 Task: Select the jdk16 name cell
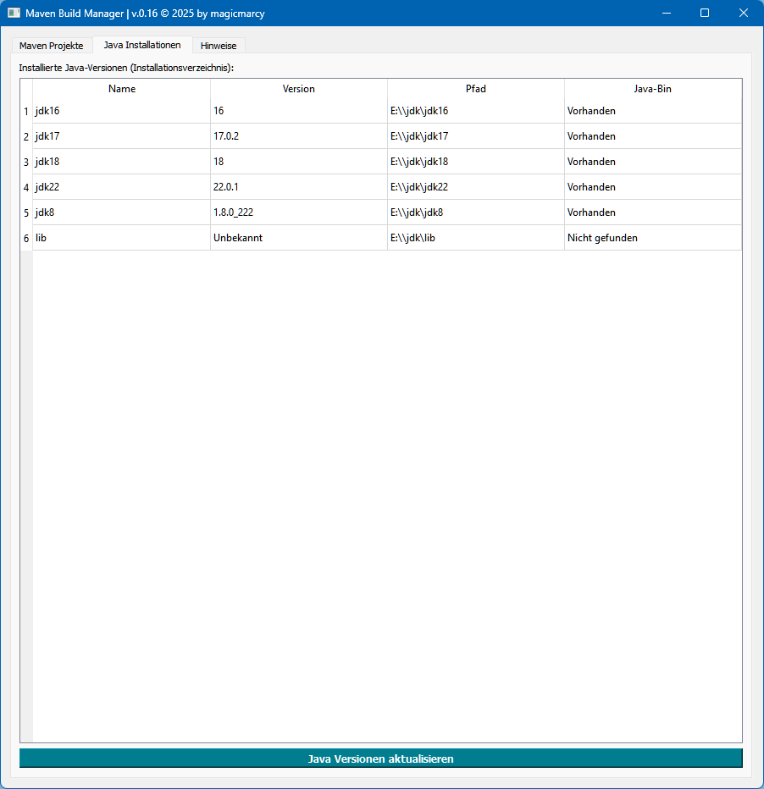pos(122,111)
